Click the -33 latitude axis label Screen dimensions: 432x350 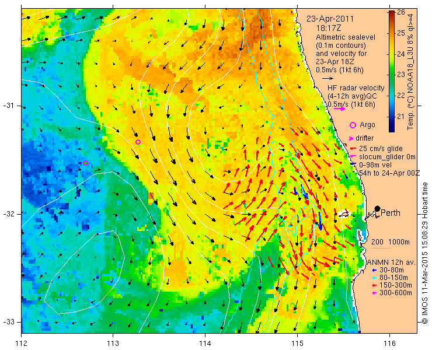click(9, 322)
